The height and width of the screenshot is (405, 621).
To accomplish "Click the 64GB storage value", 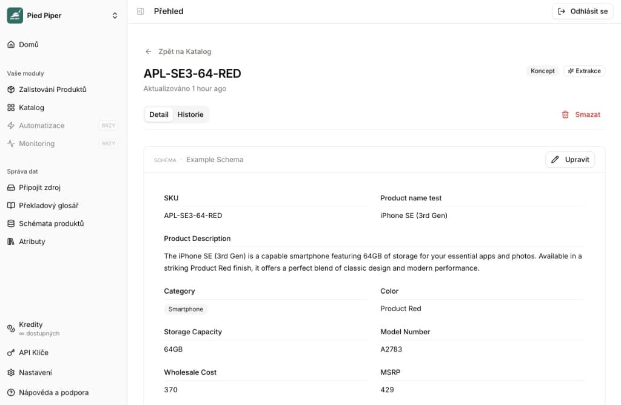I will tap(173, 349).
